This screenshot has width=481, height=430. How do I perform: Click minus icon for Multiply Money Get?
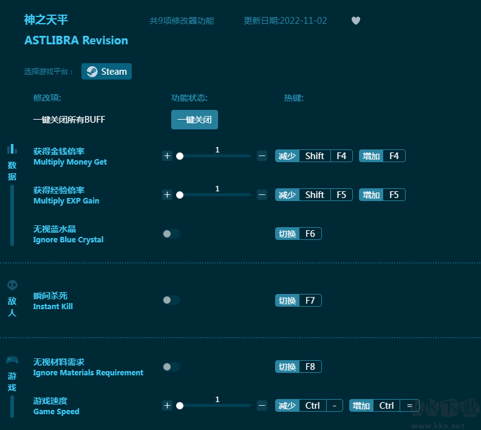[x=262, y=156]
